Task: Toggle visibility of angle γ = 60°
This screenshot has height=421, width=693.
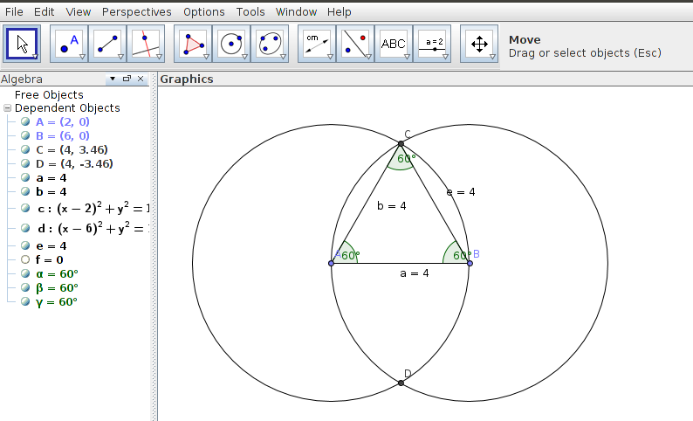Action: (25, 301)
